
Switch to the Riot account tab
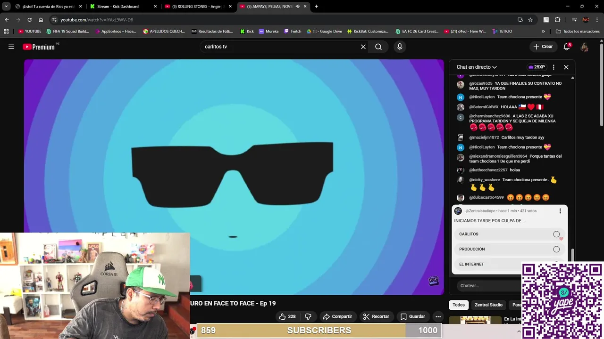click(x=49, y=7)
